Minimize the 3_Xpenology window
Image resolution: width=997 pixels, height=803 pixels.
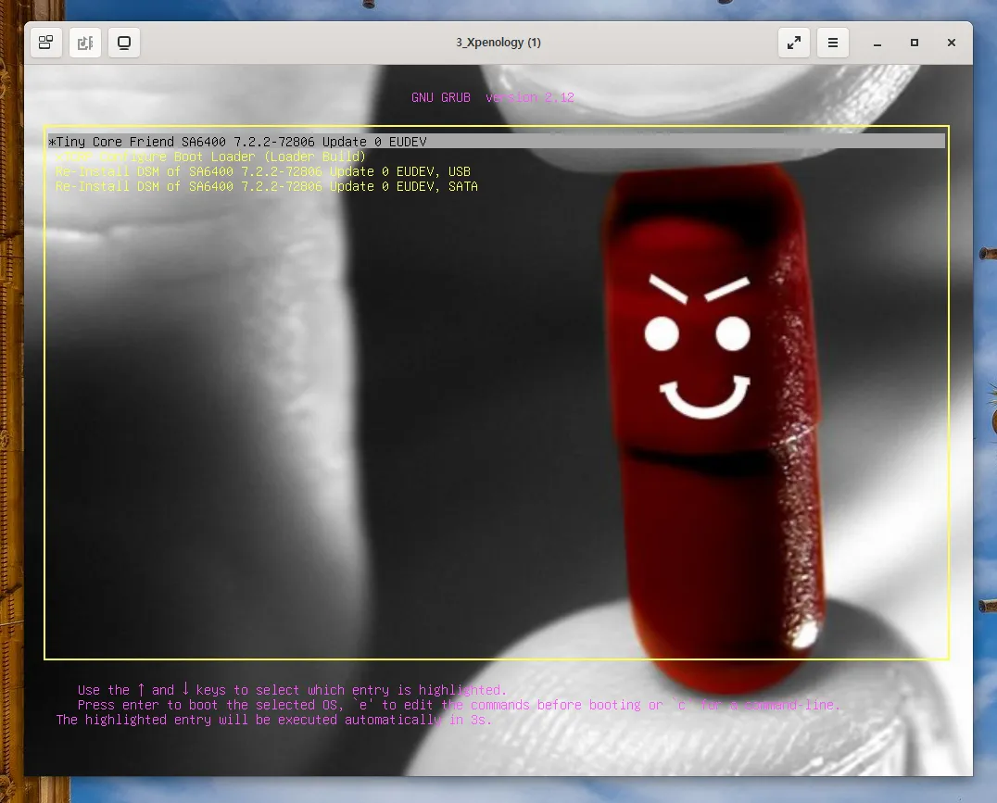pos(877,43)
